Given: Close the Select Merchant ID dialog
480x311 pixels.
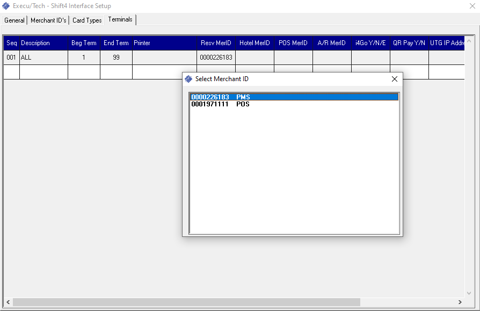Looking at the screenshot, I should [x=394, y=79].
